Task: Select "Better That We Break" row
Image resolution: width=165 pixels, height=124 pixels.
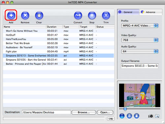Action: 58,43
